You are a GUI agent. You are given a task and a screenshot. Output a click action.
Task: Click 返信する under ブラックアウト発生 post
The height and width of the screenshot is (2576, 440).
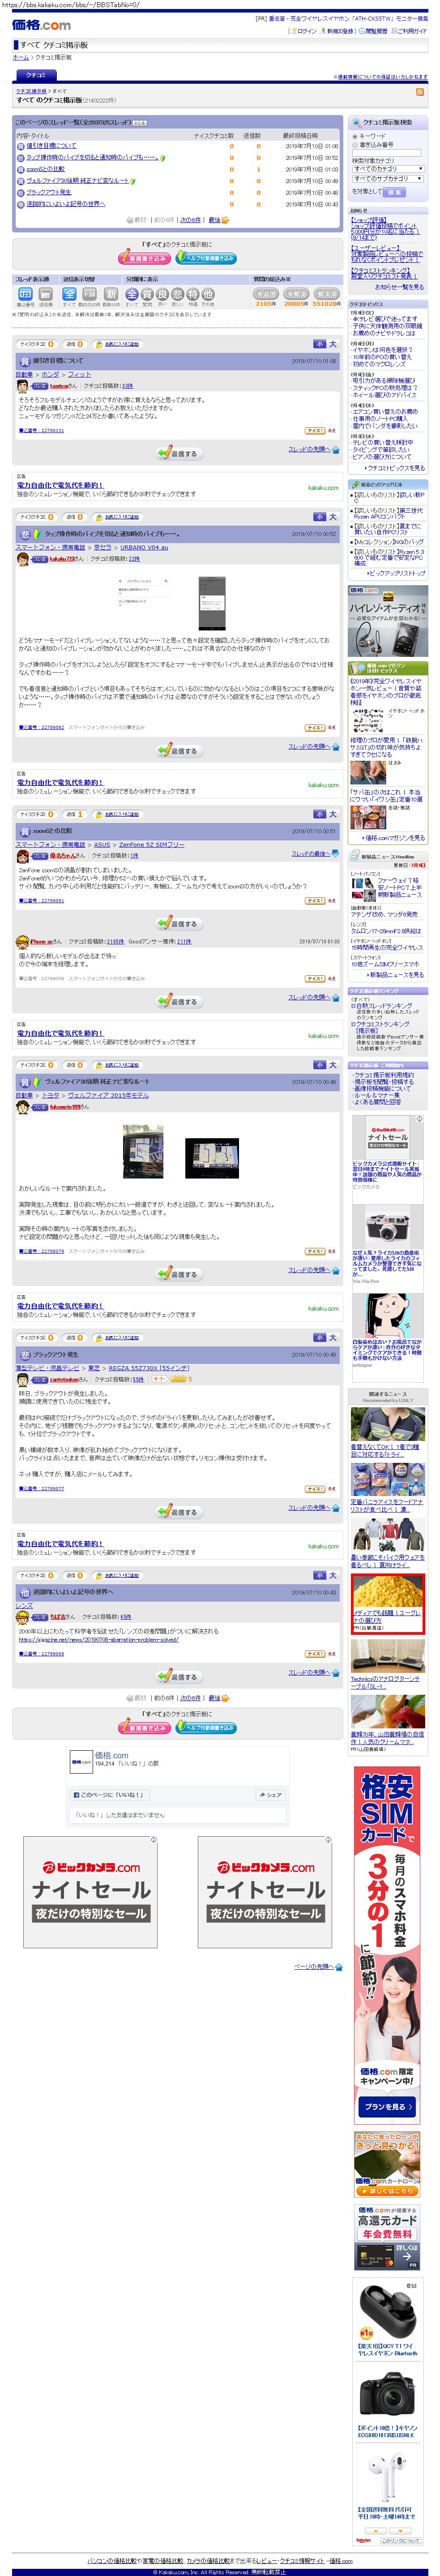(x=179, y=1511)
